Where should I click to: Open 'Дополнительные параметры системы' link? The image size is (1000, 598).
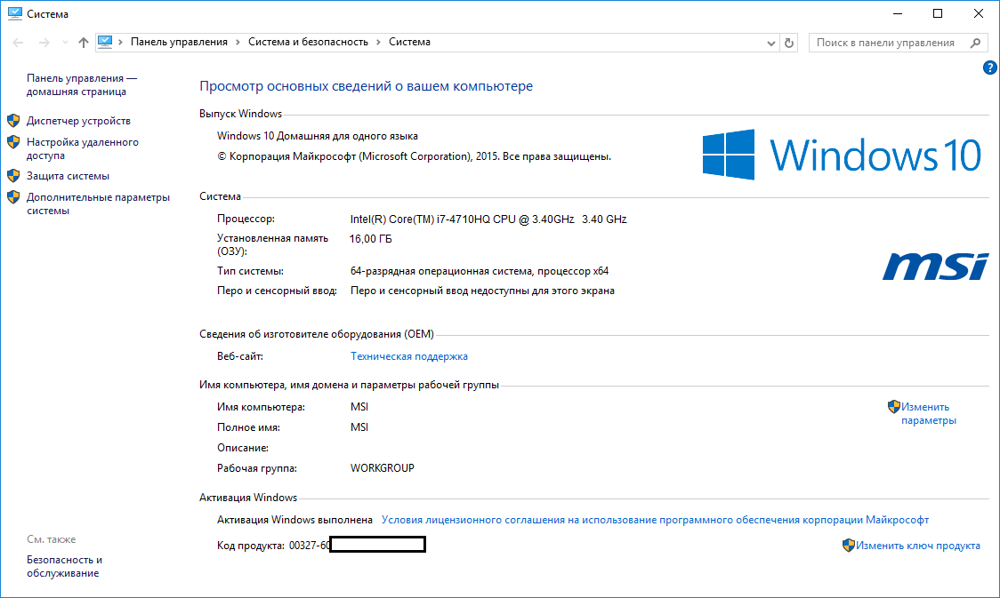pyautogui.click(x=98, y=203)
